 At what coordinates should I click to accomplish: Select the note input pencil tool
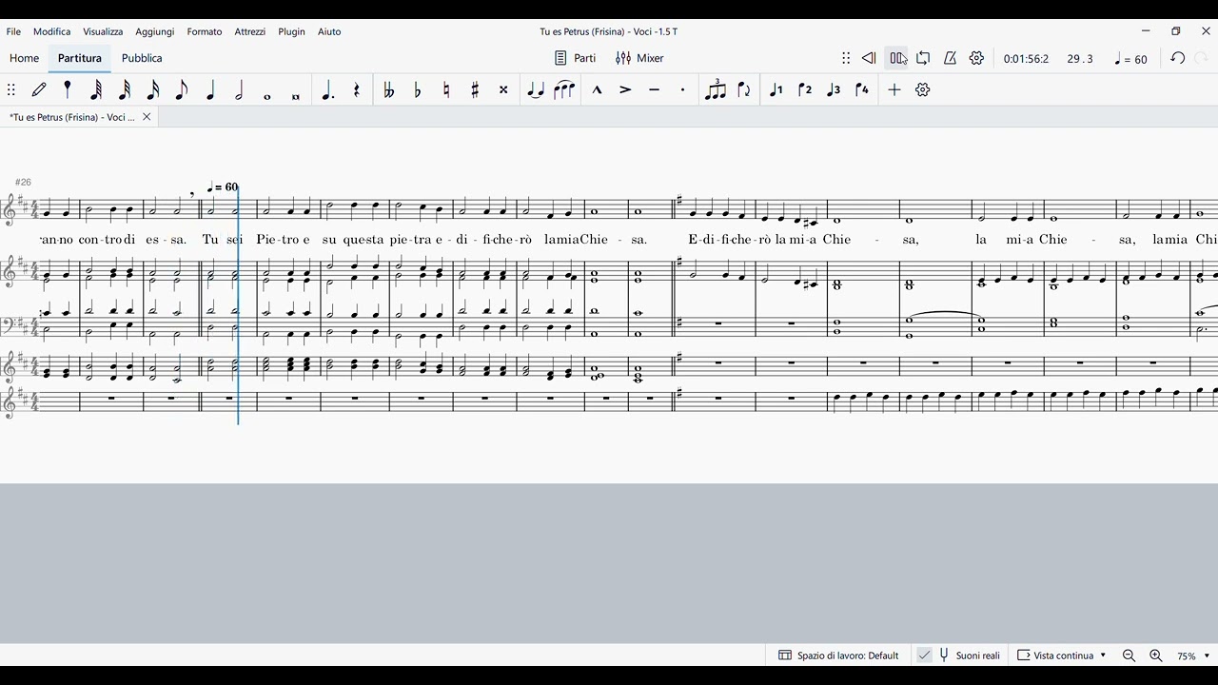click(39, 89)
